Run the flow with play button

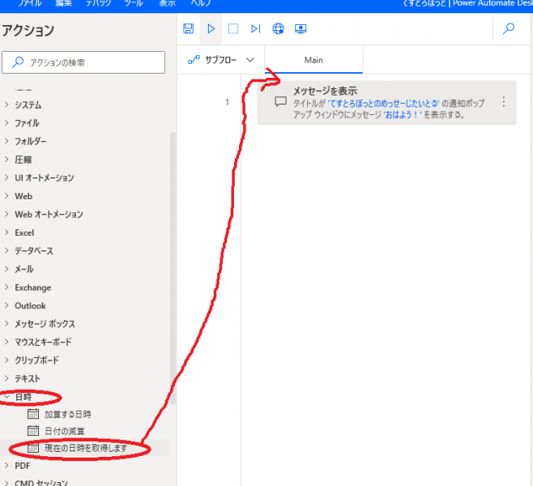(x=211, y=29)
